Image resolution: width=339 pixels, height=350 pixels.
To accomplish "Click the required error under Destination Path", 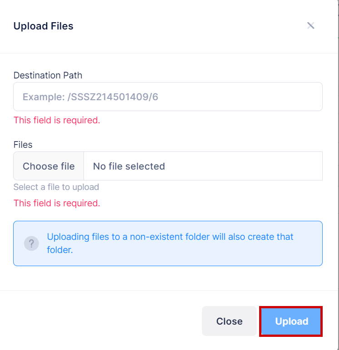I will tap(57, 120).
